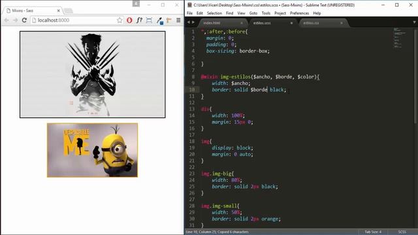
Task: Open the View menu
Action: (x=241, y=13)
